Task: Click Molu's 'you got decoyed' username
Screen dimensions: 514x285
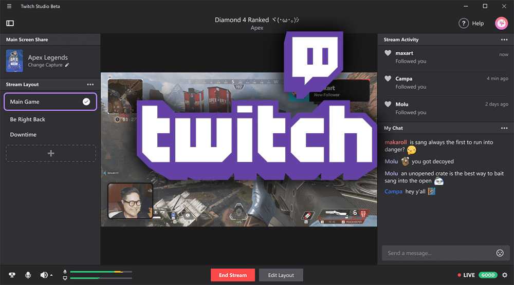Action: coord(391,161)
